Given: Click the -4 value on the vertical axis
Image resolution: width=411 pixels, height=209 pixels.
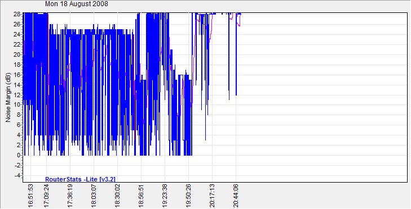Looking at the screenshot, I should (17, 175).
